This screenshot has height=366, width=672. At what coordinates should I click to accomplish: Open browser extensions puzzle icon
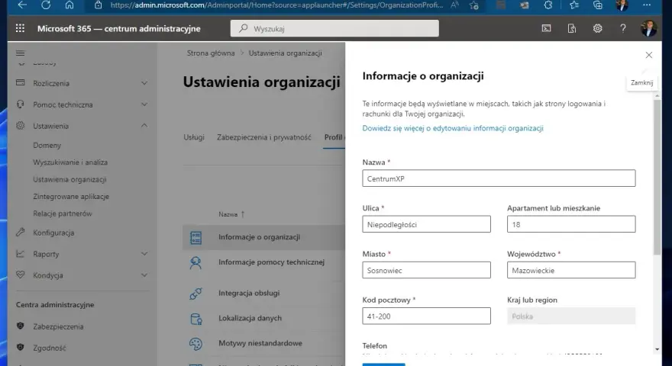[548, 5]
